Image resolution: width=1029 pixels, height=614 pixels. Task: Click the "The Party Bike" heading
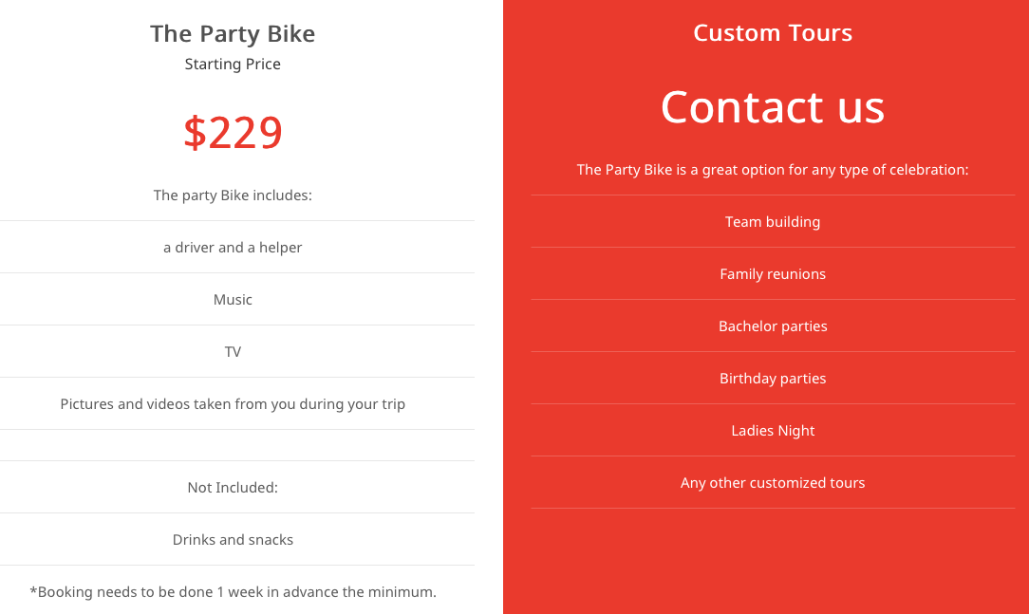coord(233,33)
